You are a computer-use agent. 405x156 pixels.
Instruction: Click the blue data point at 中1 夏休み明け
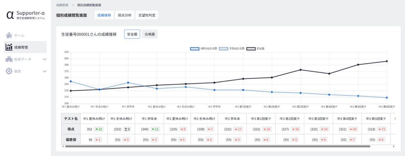[x=70, y=81]
